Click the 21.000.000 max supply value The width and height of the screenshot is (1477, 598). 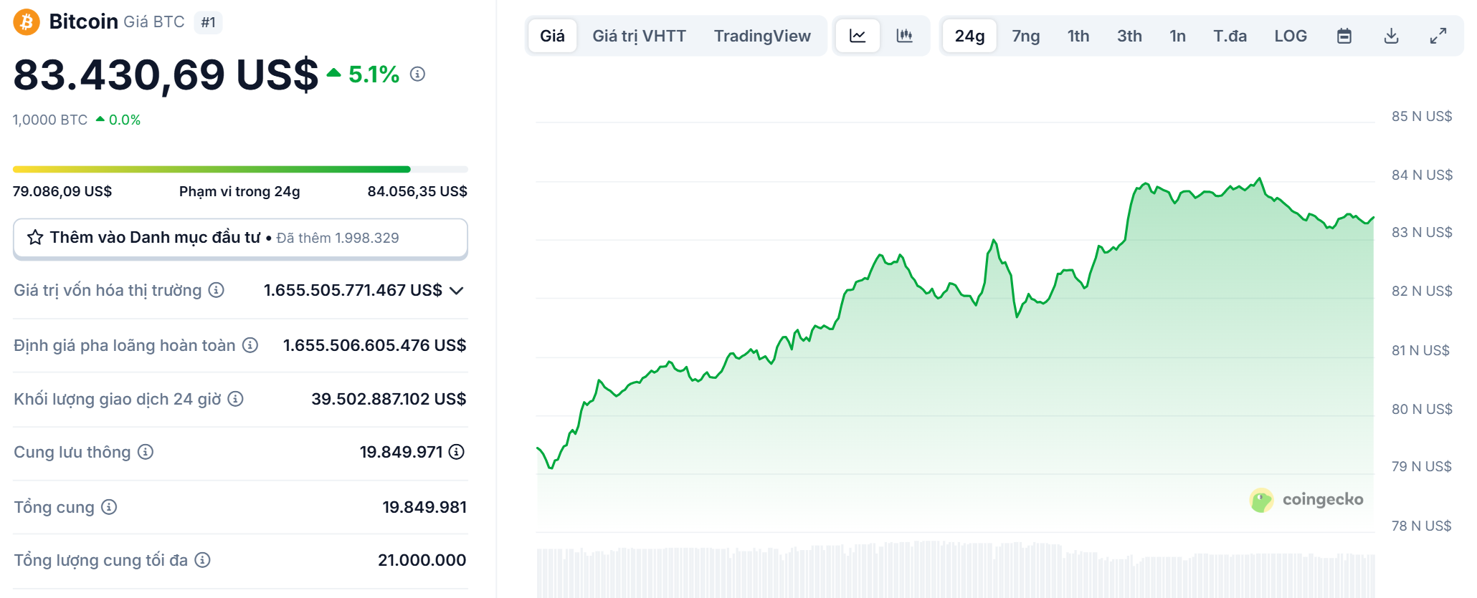[422, 560]
